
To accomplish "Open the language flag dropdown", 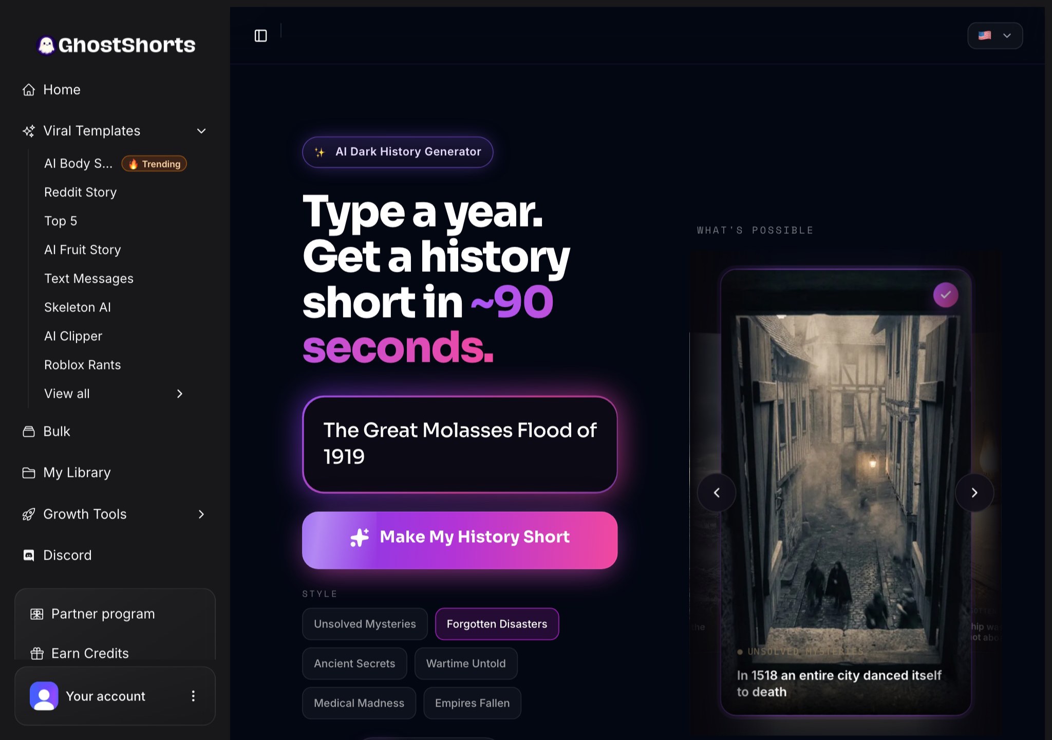I will coord(995,35).
